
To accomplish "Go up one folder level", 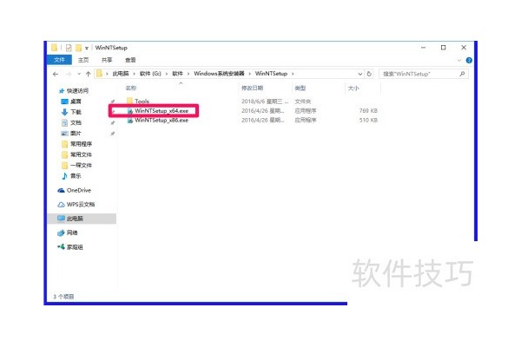I will [x=88, y=74].
